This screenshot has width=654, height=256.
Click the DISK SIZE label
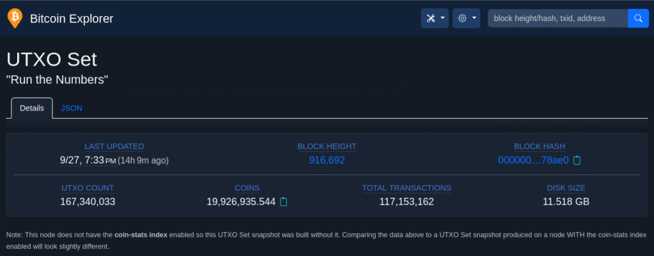point(566,188)
